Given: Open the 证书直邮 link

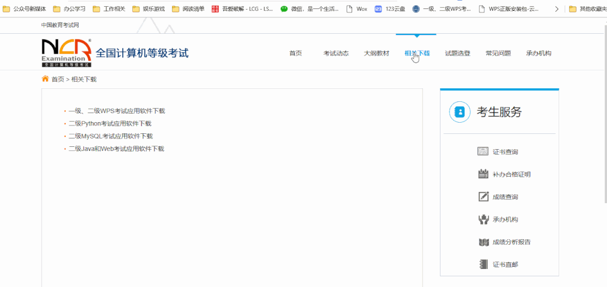Looking at the screenshot, I should pyautogui.click(x=505, y=265).
